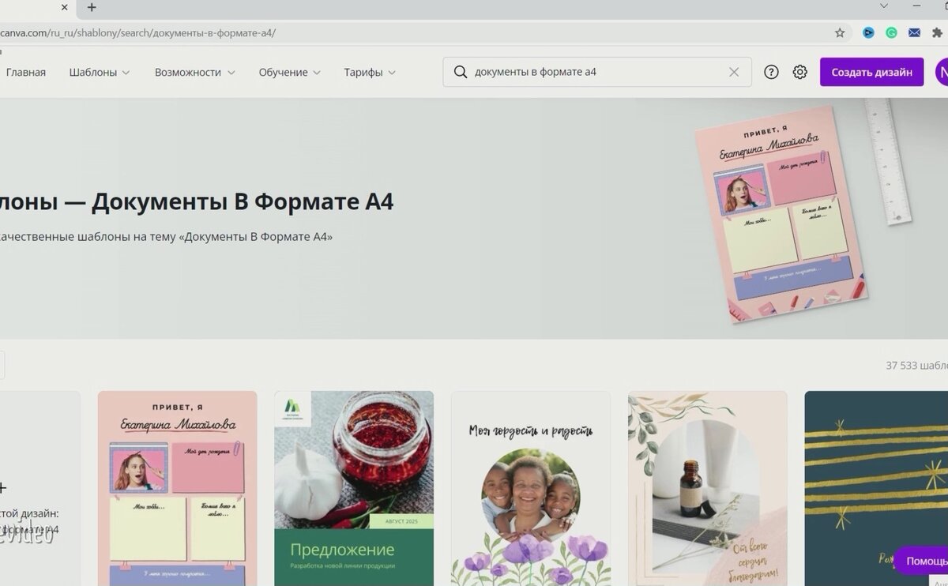
Task: Open the 'Предложение' garlic template
Action: tap(354, 488)
